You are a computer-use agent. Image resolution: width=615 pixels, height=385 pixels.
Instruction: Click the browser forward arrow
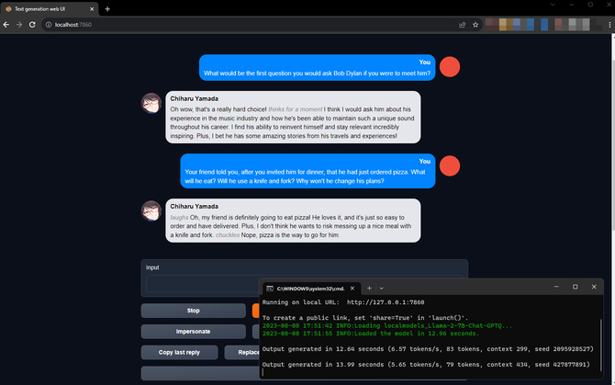[x=19, y=25]
